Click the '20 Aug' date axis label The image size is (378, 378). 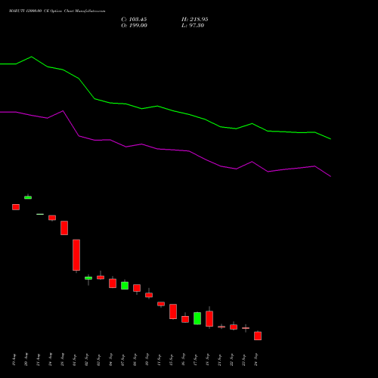tap(26, 360)
